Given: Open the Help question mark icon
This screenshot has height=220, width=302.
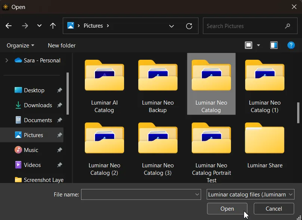Looking at the screenshot, I should [x=291, y=45].
